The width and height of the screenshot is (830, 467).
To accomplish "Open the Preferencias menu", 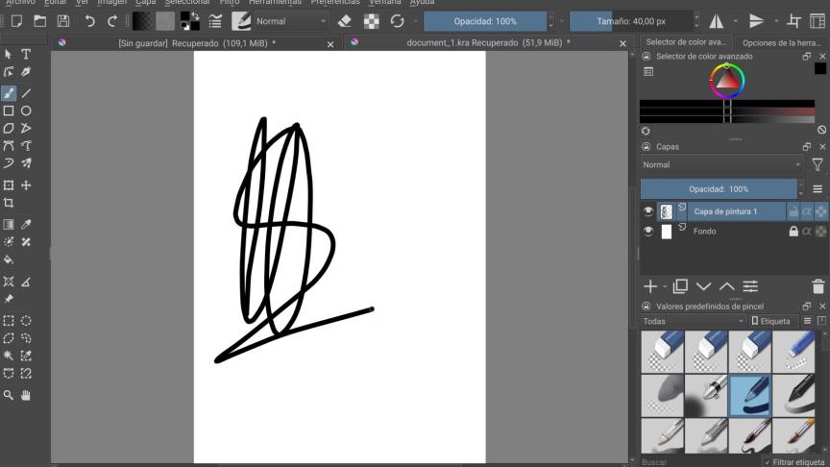I will [335, 2].
